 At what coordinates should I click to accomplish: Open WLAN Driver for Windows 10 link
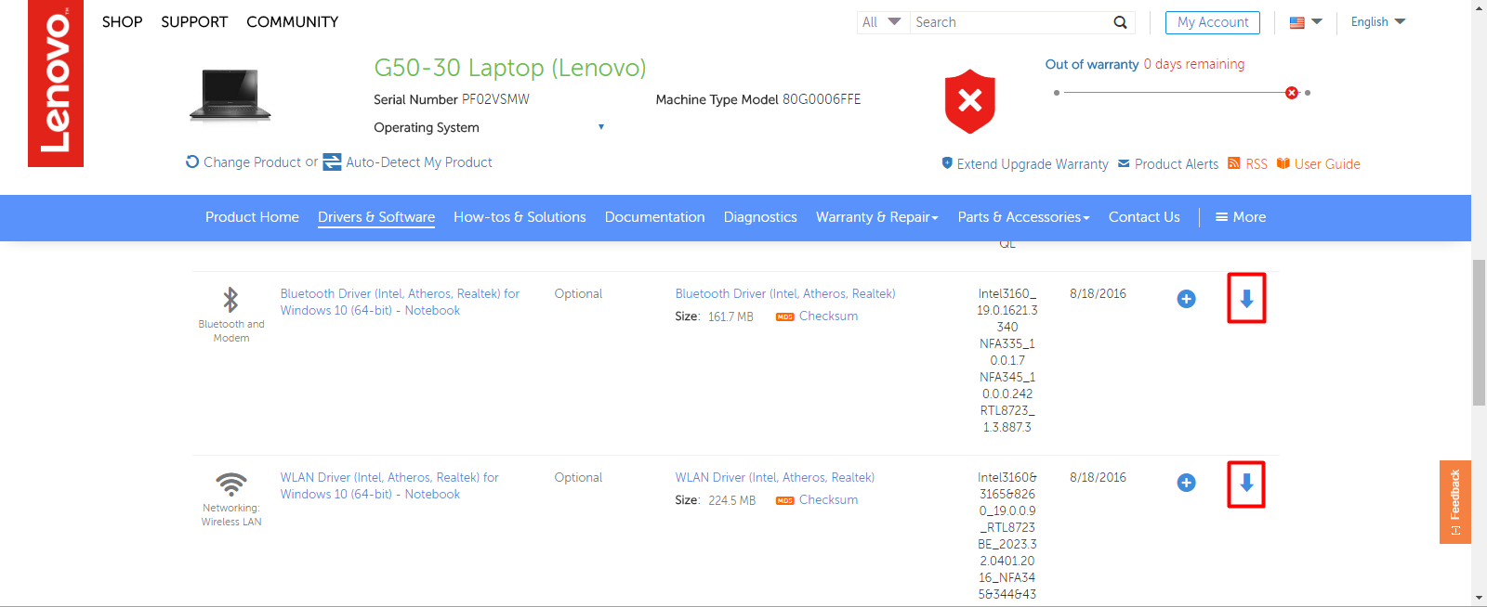(389, 485)
